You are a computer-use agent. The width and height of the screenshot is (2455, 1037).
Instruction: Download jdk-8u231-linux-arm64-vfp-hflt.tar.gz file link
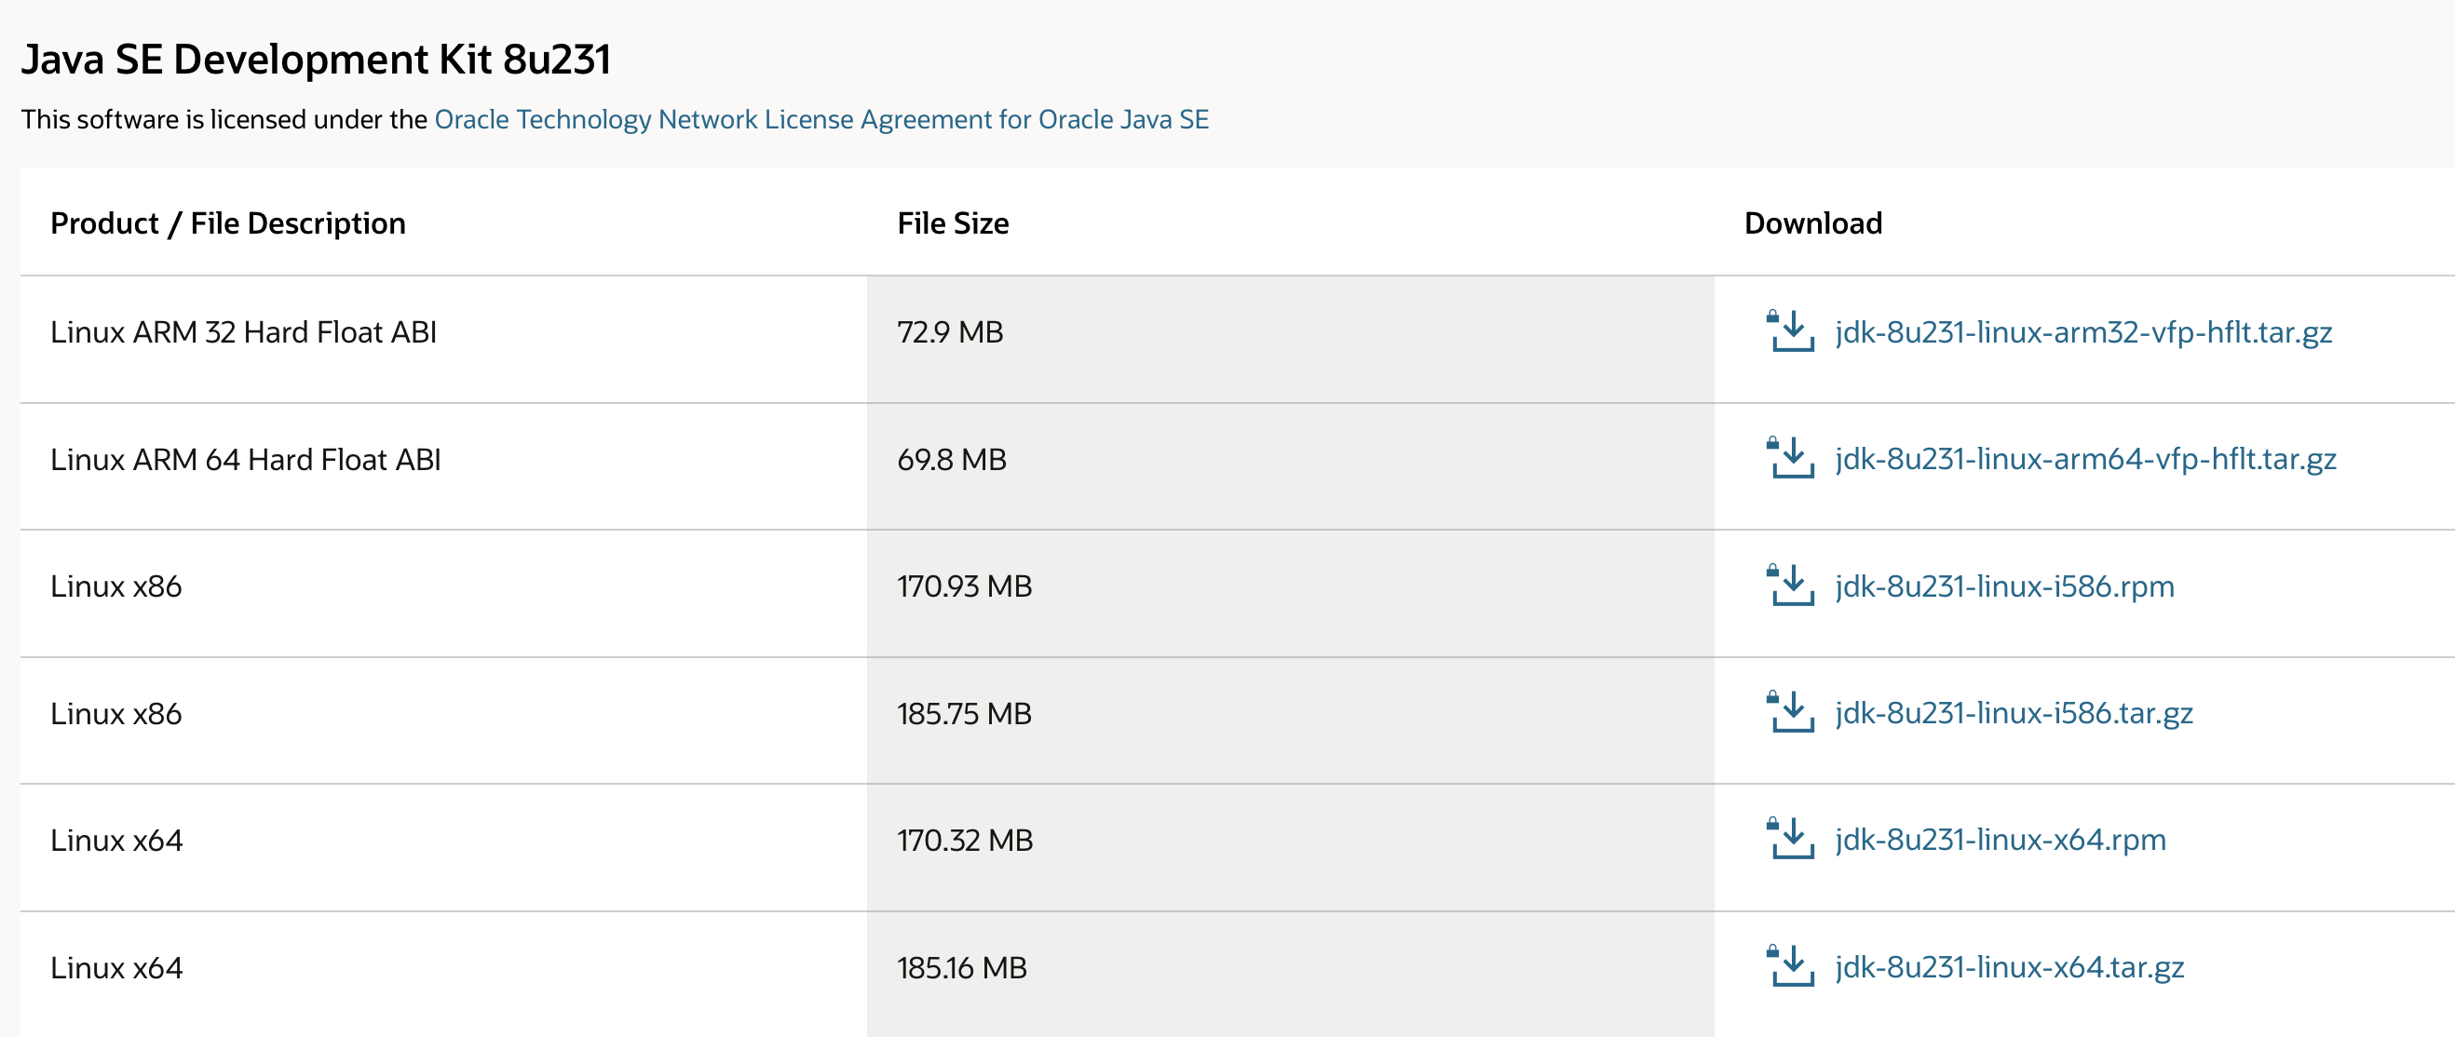(x=2084, y=459)
